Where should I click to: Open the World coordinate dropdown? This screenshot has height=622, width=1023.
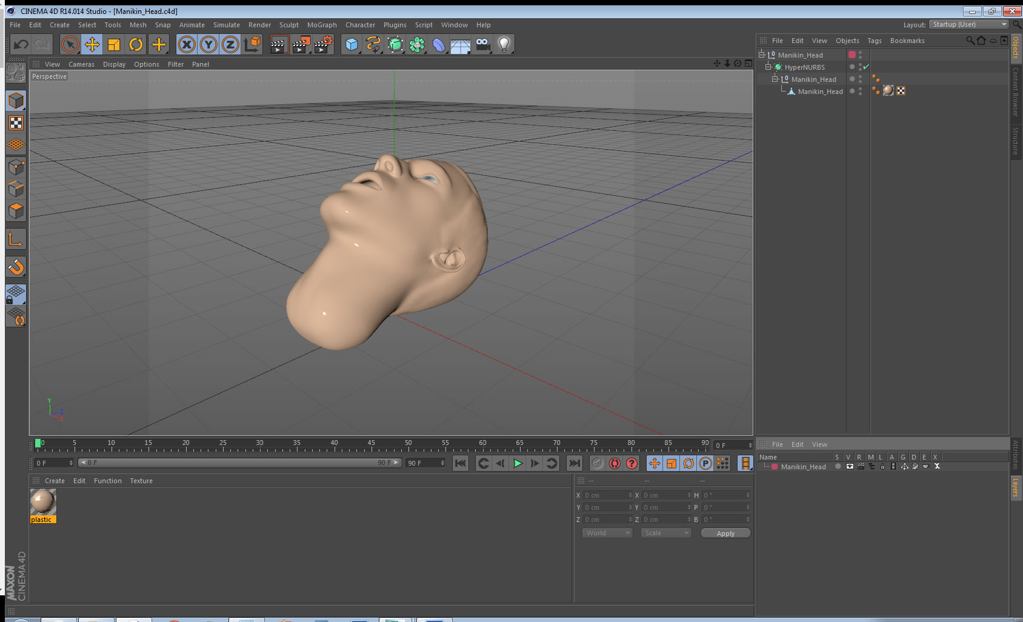pyautogui.click(x=607, y=533)
